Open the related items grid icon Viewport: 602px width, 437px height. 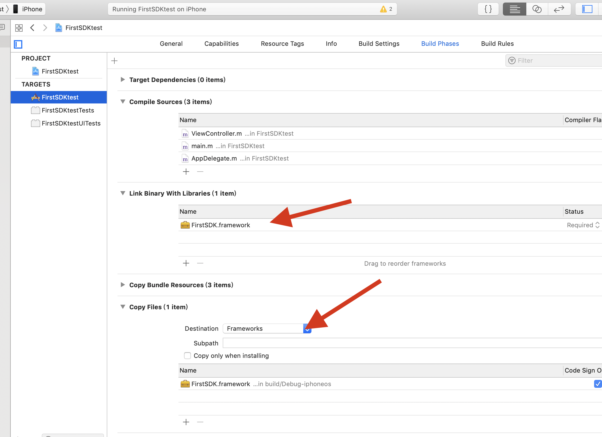(19, 28)
